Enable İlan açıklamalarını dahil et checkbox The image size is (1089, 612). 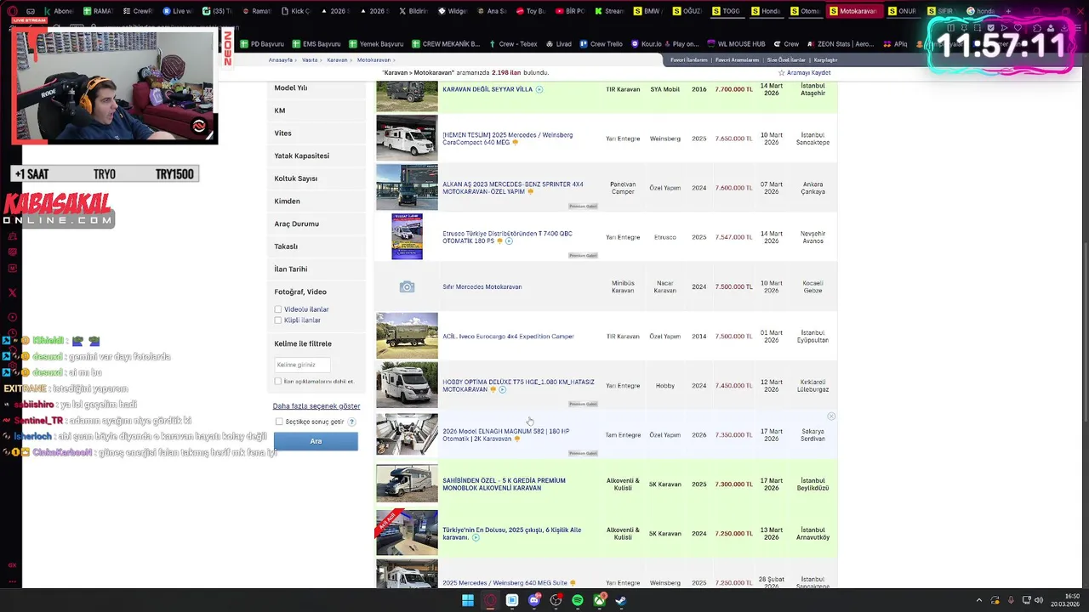coord(278,382)
